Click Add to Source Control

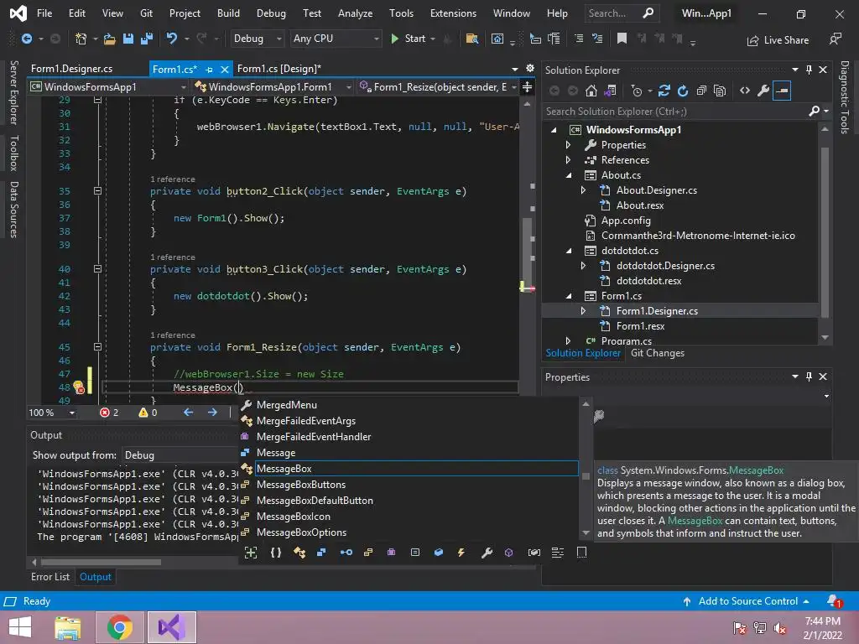click(747, 601)
